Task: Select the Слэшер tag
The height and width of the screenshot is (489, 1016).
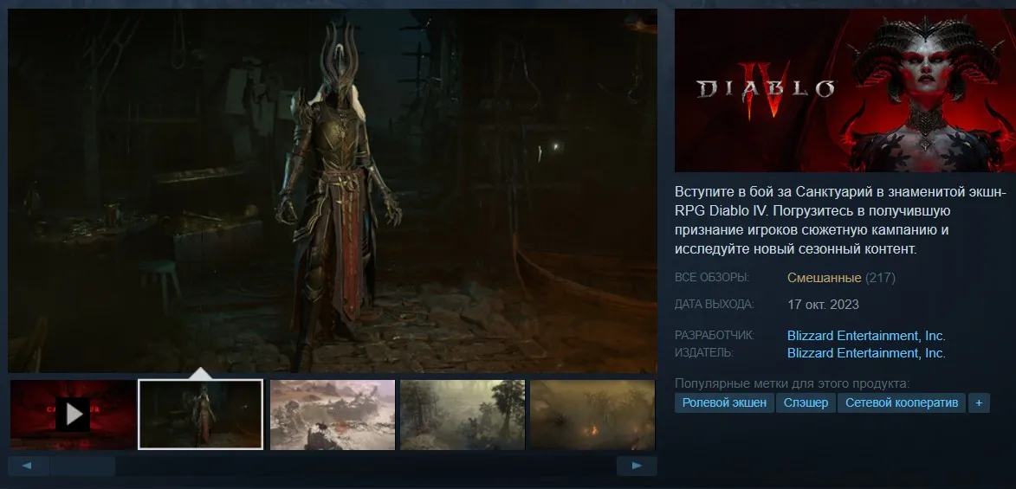Action: [806, 402]
